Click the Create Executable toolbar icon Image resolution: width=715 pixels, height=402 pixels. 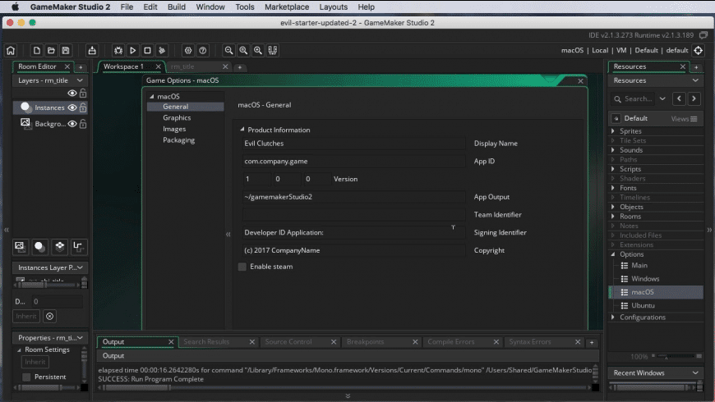[92, 51]
